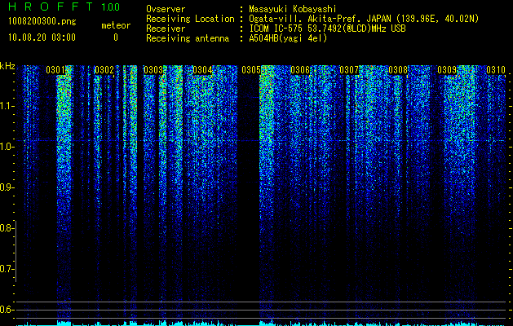The image size is (513, 326).
Task: Click the 0304 time marker
Action: click(202, 70)
